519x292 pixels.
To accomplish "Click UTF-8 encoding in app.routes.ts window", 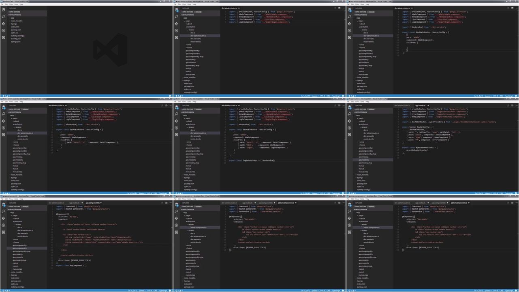I will pyautogui.click(x=496, y=193).
